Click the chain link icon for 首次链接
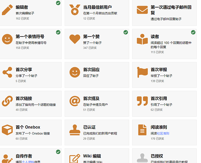Image resolution: width=201 pixels, height=163 pixels. [7, 101]
